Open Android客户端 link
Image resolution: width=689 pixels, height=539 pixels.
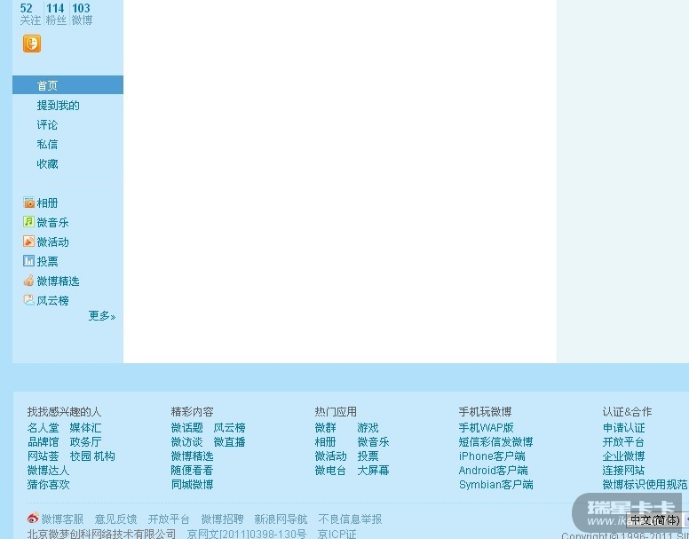[x=494, y=470]
